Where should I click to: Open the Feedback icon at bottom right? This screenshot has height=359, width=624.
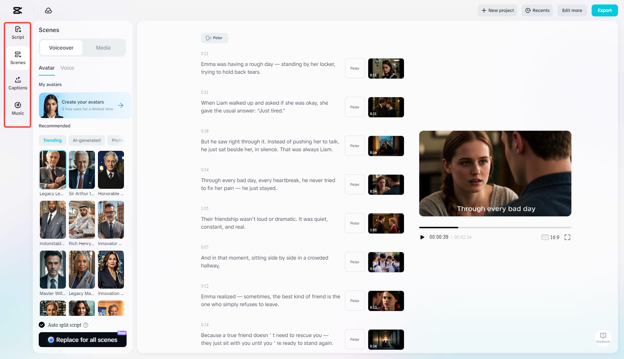[603, 338]
